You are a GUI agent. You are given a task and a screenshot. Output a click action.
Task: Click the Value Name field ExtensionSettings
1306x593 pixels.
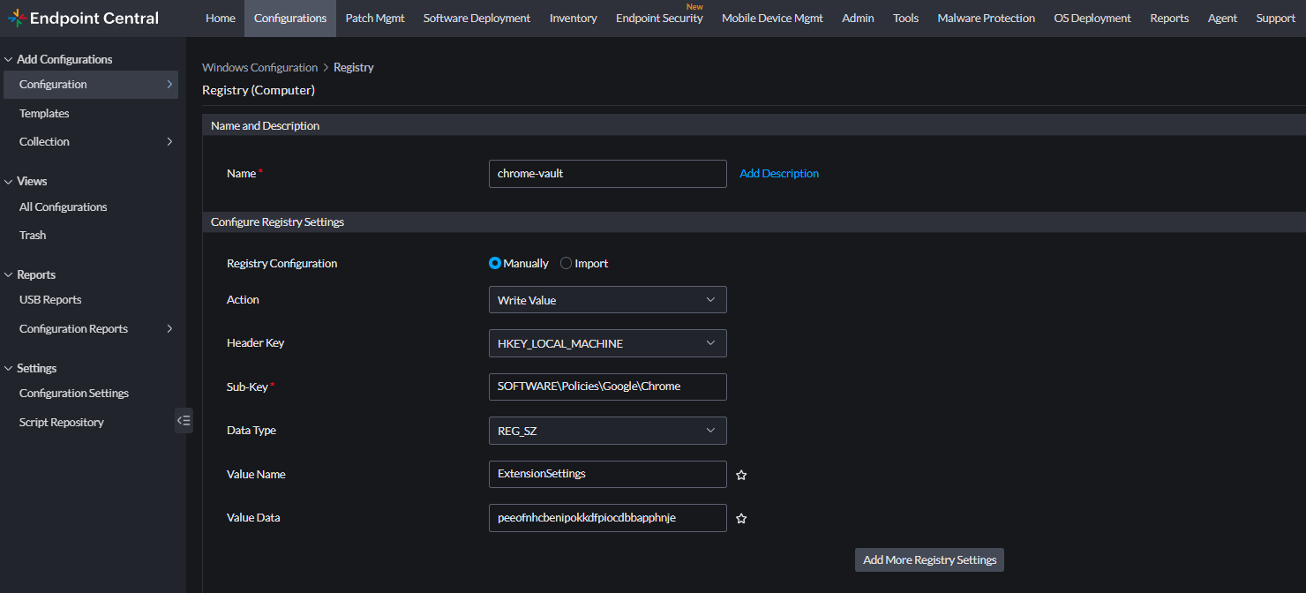pos(607,474)
